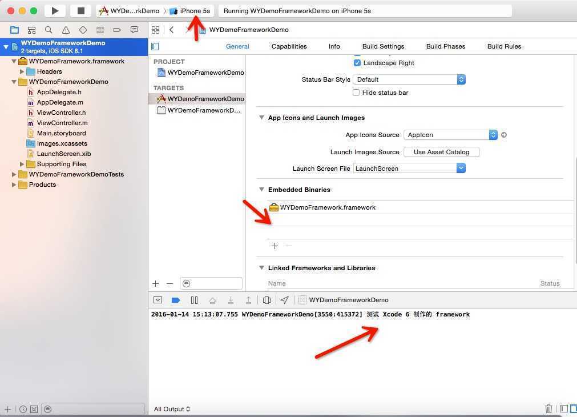Hide the debug area toggle icon
The image size is (577, 417).
tap(158, 300)
